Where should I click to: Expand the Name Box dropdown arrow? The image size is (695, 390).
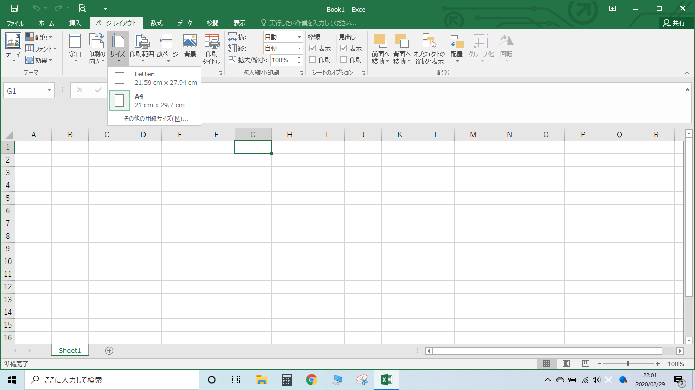point(50,90)
